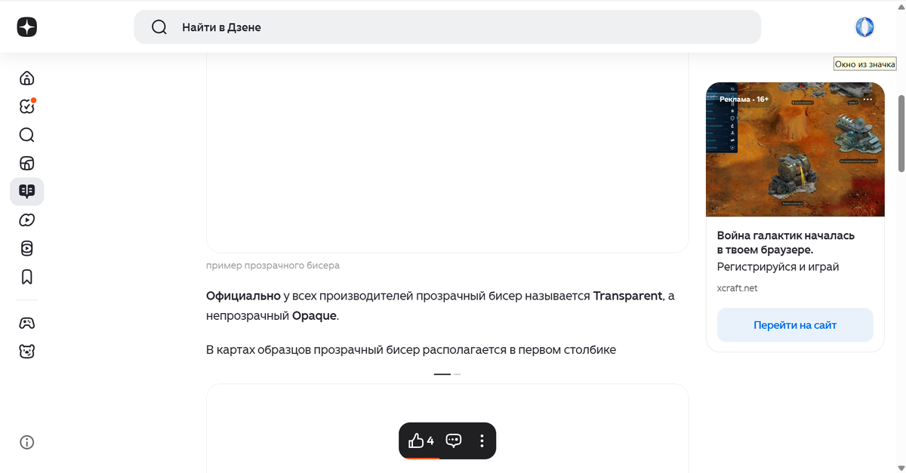Image resolution: width=906 pixels, height=473 pixels.
Task: Open the comment bubble on the article
Action: click(453, 441)
